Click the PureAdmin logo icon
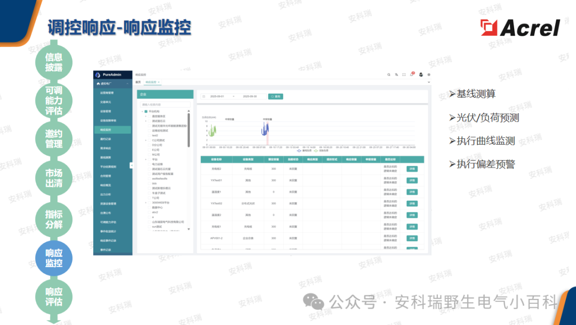 click(x=98, y=74)
